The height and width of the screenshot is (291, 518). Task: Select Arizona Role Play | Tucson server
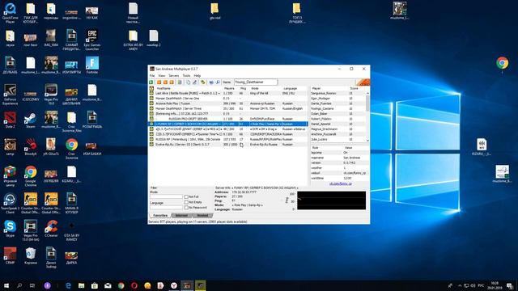pos(228,103)
